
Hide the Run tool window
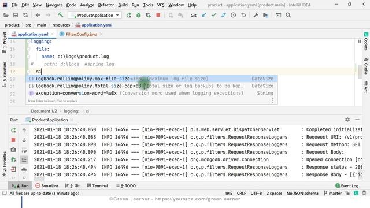(x=357, y=120)
